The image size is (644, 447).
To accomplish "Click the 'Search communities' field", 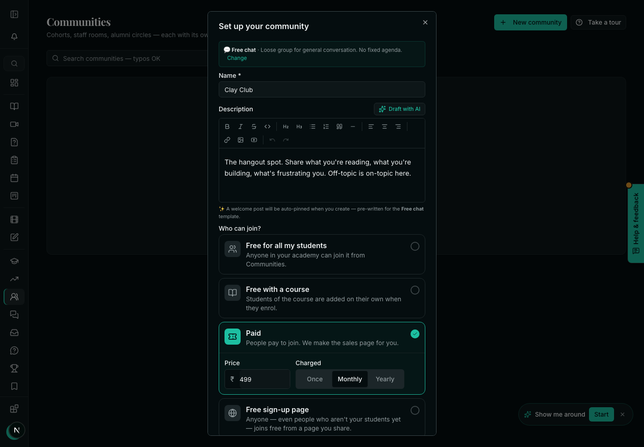I will (127, 58).
